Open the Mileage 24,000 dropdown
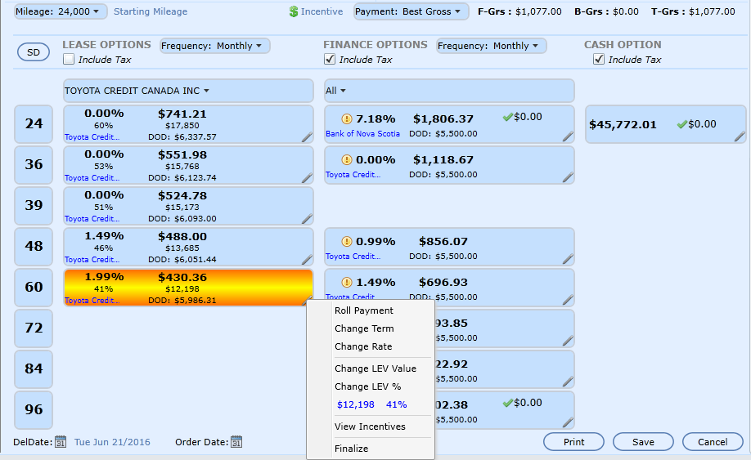Image resolution: width=751 pixels, height=460 pixels. point(61,11)
